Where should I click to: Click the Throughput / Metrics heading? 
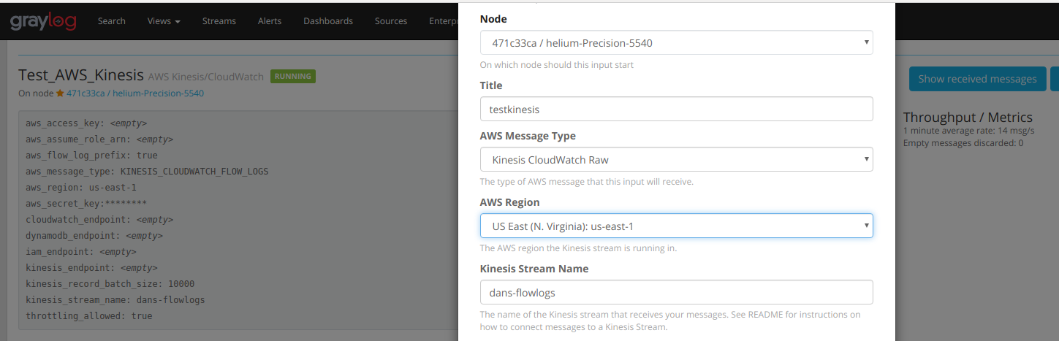[x=968, y=118]
